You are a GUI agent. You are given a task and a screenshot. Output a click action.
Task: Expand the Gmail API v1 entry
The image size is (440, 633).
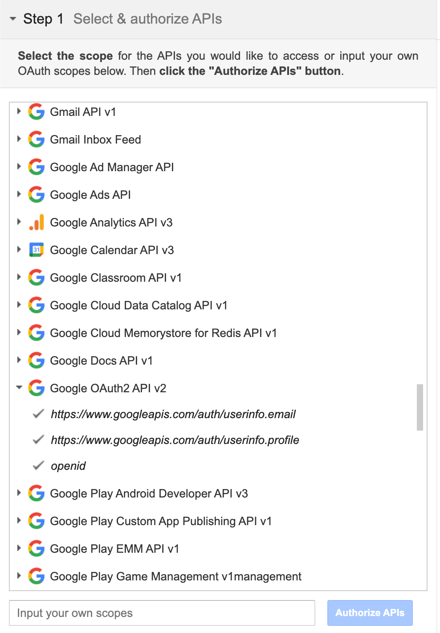[x=19, y=112]
